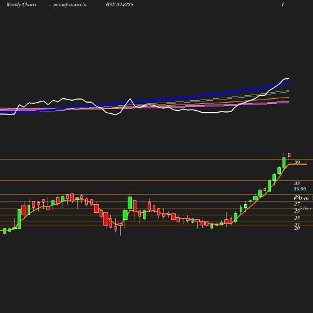Click the latest red candle on the right
Viewport: 313px width, 313px height.
(289, 155)
